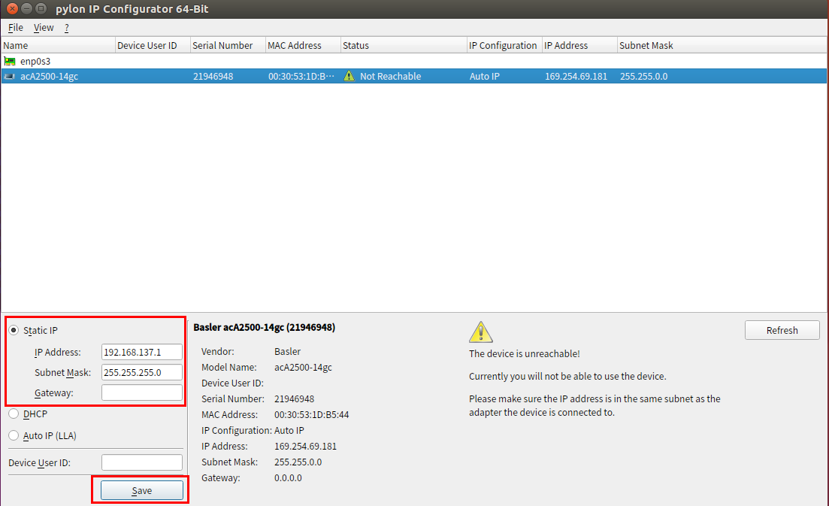The image size is (829, 506).
Task: Click serial number 21946948 in the table
Action: pyautogui.click(x=213, y=76)
